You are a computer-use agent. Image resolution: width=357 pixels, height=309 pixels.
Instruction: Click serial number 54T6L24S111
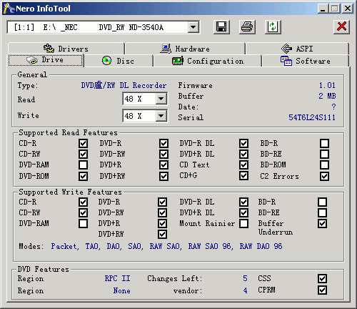[312, 117]
